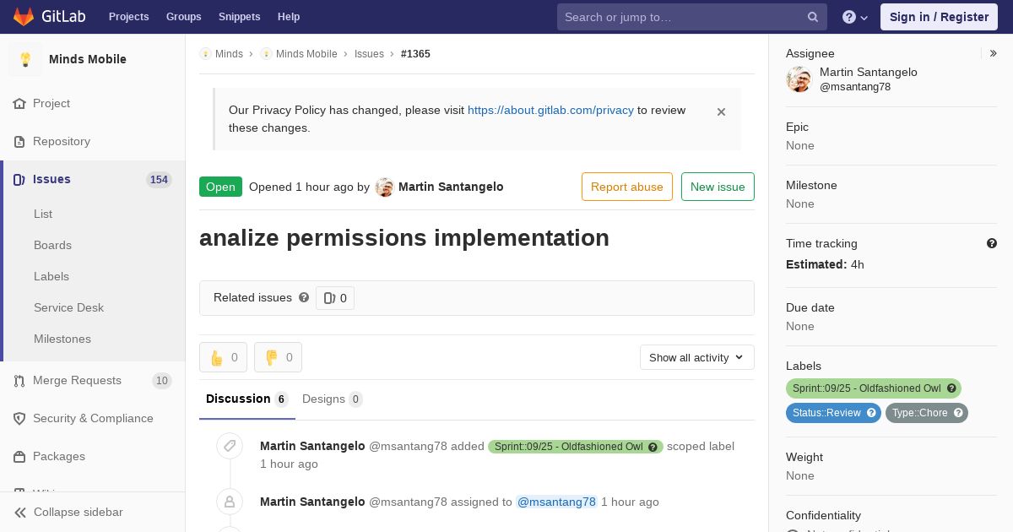Click the Related issues help icon

click(304, 297)
